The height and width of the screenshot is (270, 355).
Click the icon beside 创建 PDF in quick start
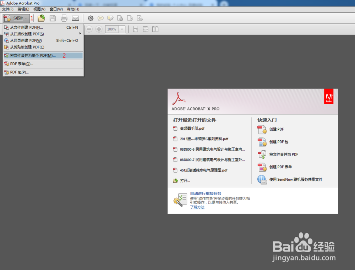(262, 130)
